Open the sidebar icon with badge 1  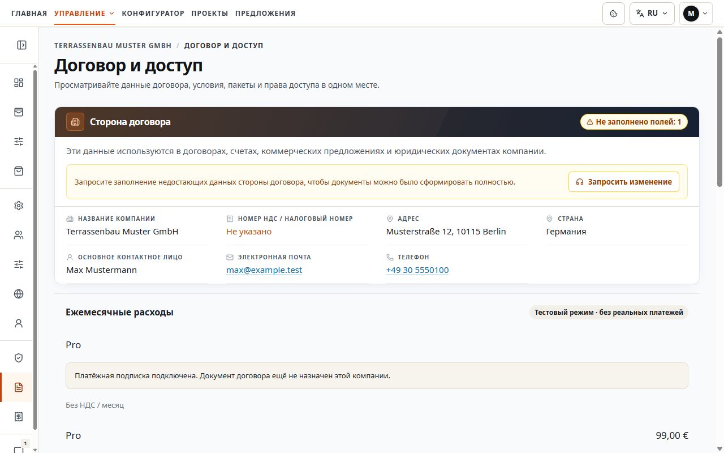coord(19,448)
